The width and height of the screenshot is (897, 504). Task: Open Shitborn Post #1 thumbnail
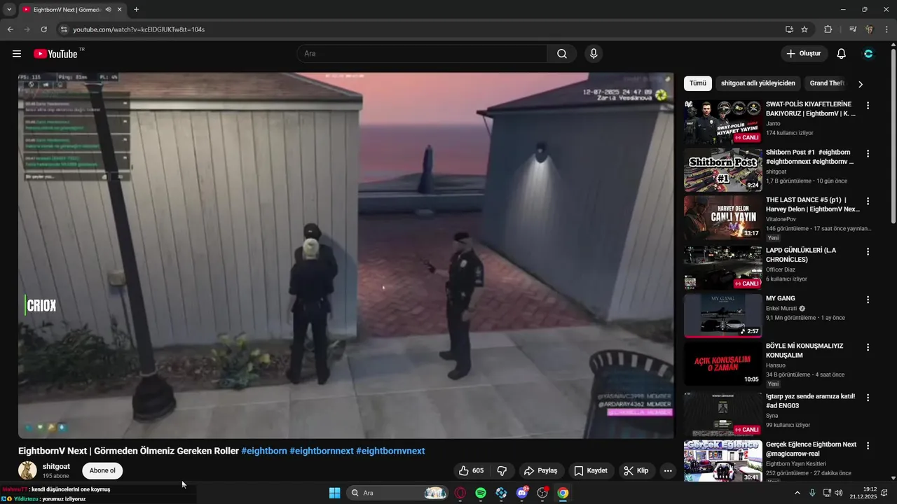(723, 170)
